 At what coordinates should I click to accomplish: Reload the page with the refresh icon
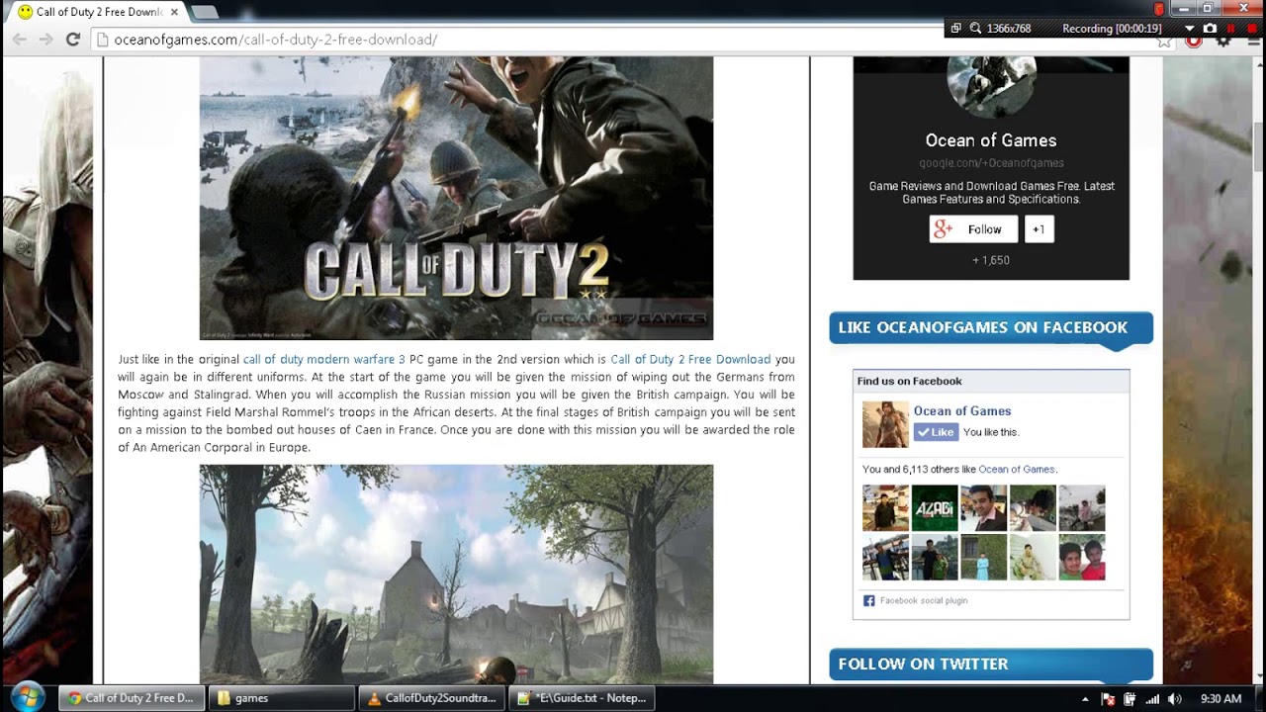(72, 40)
